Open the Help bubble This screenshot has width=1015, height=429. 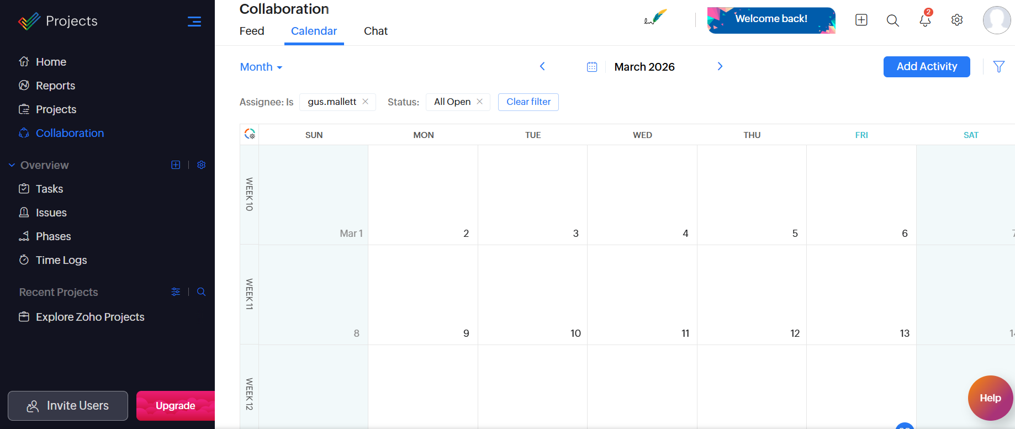[991, 398]
